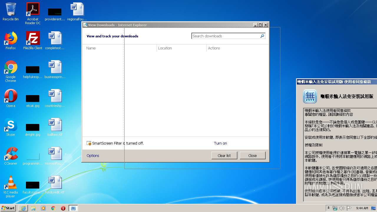Image resolution: width=377 pixels, height=212 pixels.
Task: Launch Skype from the desktop
Action: tap(11, 127)
